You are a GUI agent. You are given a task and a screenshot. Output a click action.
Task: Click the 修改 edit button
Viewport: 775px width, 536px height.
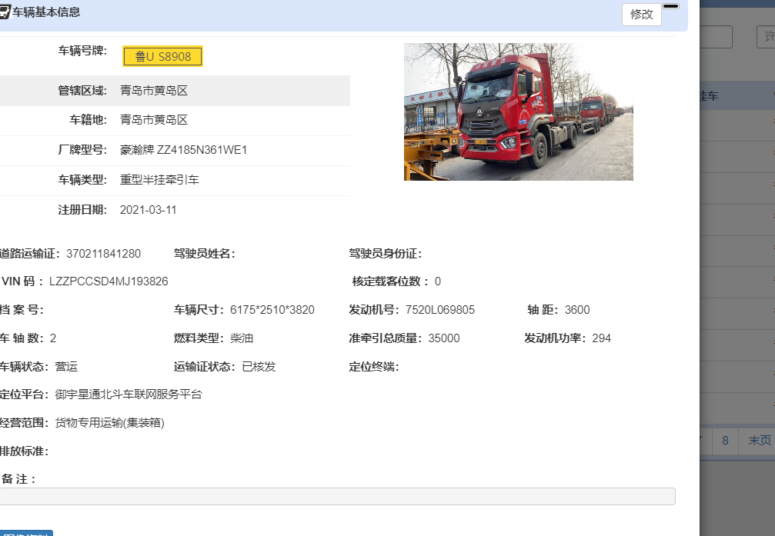(x=641, y=15)
